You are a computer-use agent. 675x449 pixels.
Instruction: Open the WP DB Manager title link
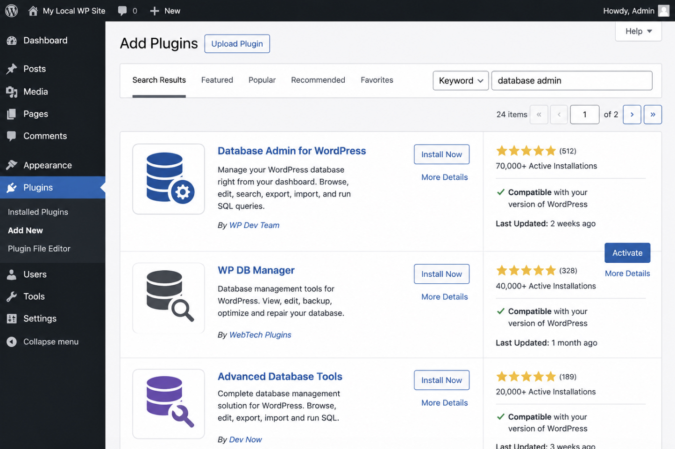click(x=256, y=270)
